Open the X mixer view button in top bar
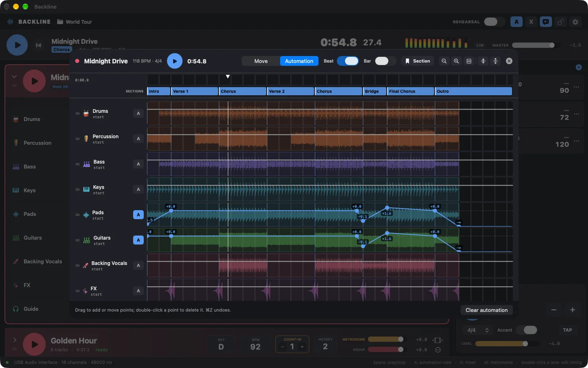The width and height of the screenshot is (588, 368). click(531, 22)
